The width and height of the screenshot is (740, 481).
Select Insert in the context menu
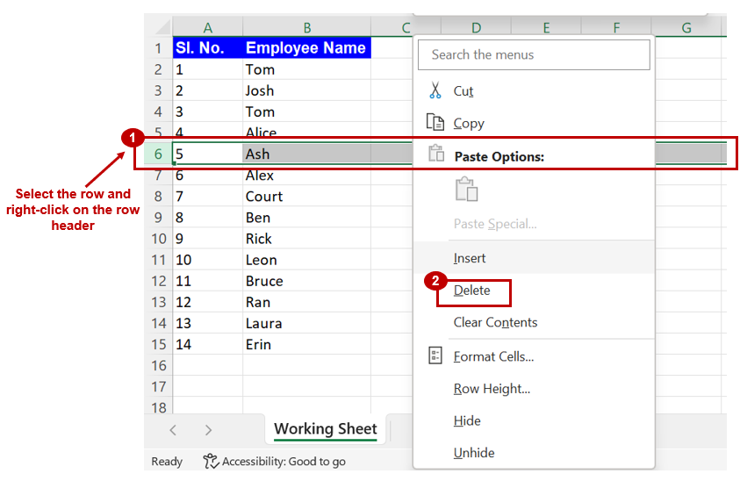[x=534, y=258]
